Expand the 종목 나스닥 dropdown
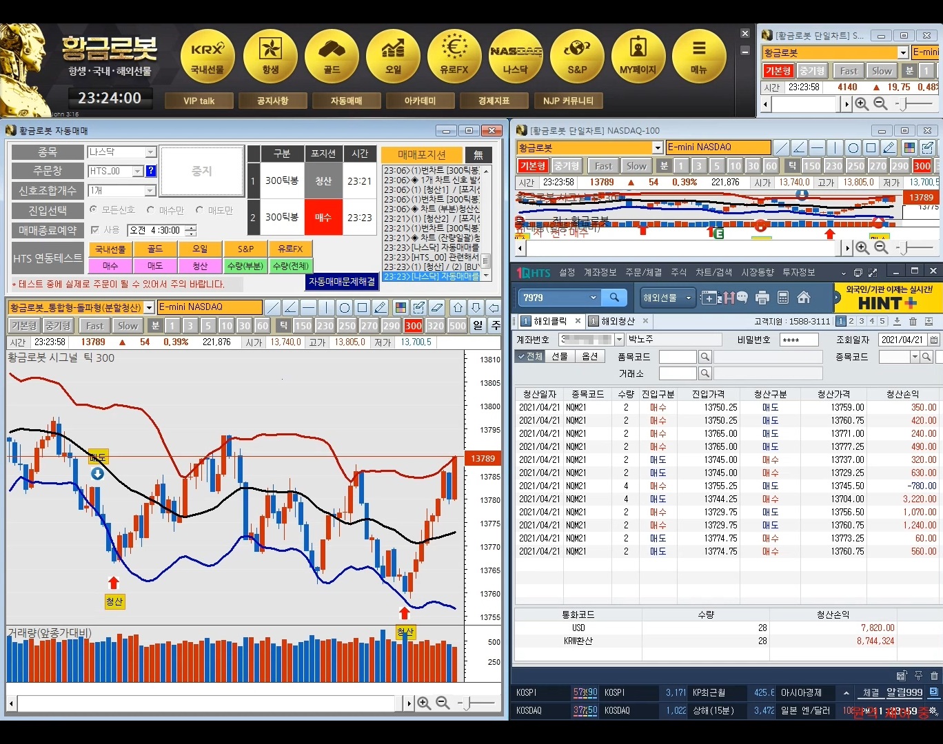 [150, 152]
